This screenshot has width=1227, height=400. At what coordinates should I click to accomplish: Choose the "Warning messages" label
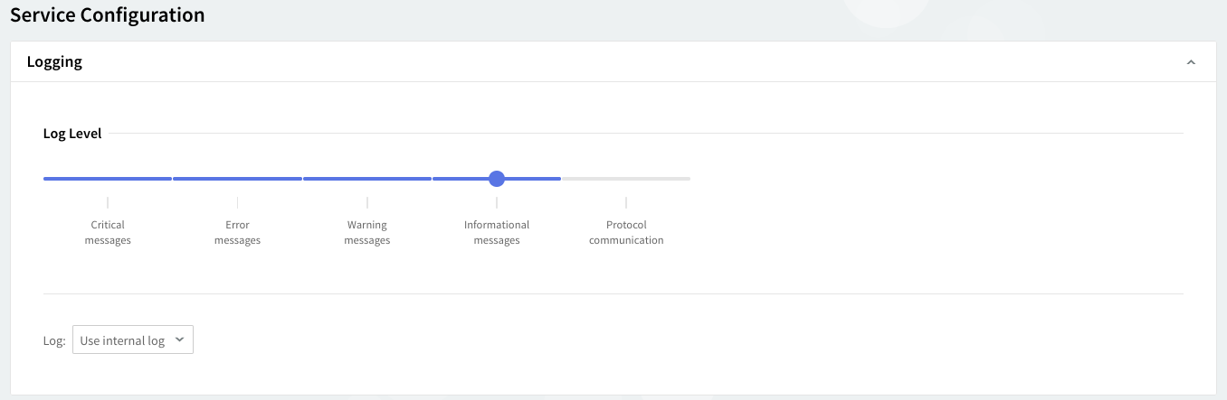[x=366, y=233]
